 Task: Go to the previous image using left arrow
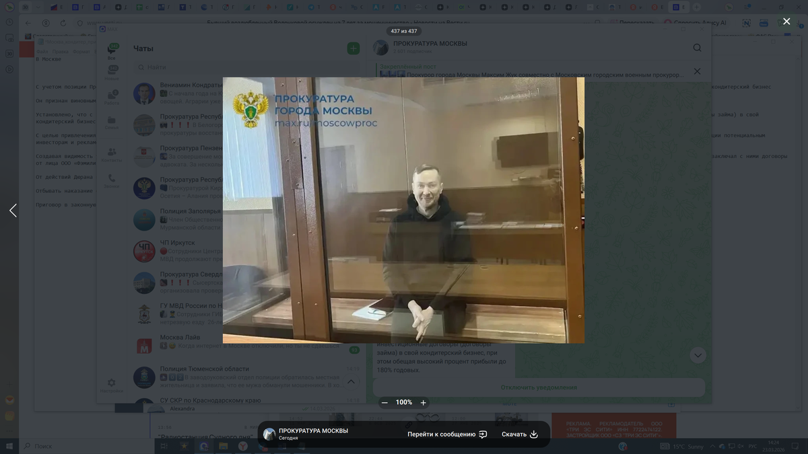(x=13, y=211)
